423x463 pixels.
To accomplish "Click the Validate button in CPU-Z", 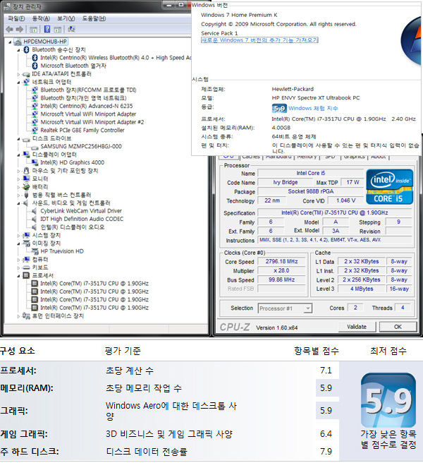I will click(357, 327).
